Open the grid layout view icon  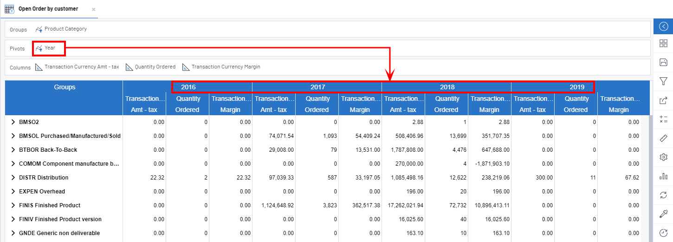tap(663, 43)
